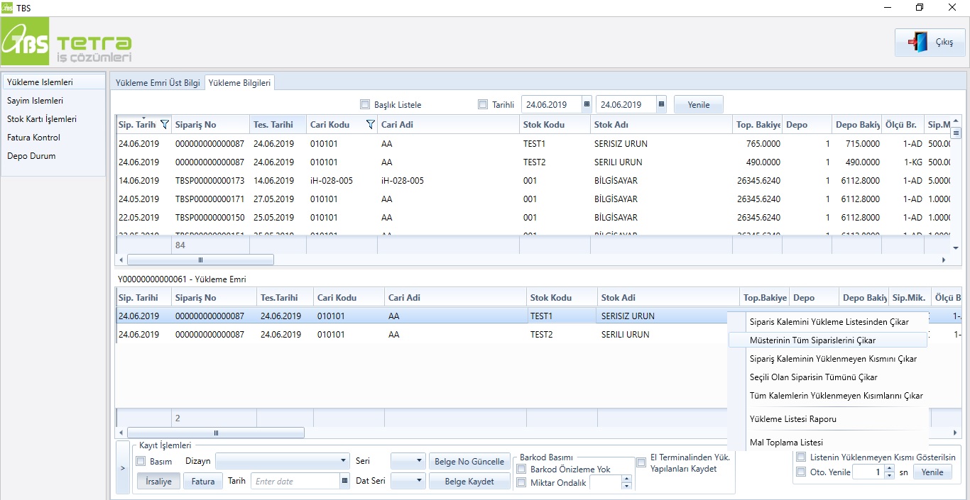This screenshot has height=500, width=970.
Task: Open the start date calendar picker icon
Action: (587, 104)
